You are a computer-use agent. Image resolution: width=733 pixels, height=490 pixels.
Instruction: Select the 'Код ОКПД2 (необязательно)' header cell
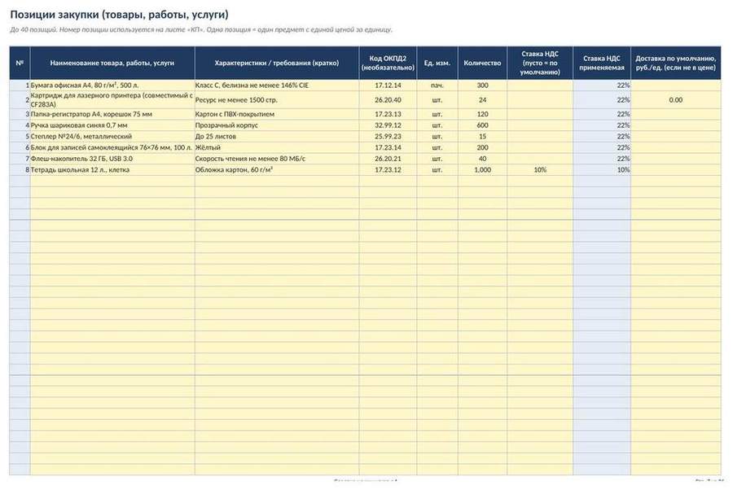click(x=388, y=63)
